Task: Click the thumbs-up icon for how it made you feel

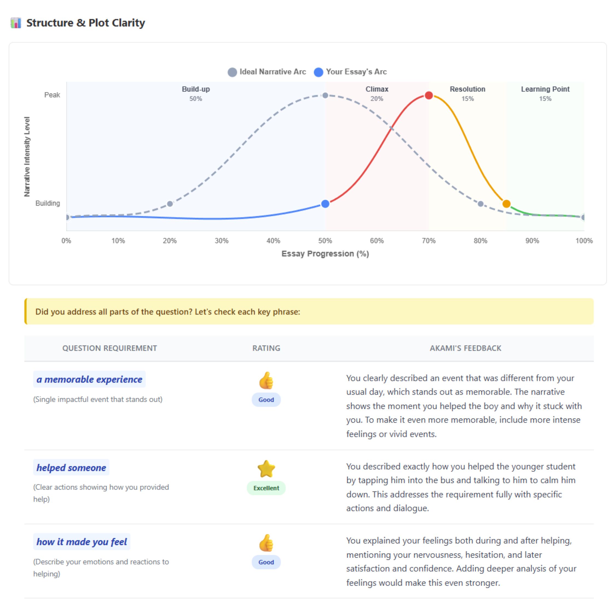Action: click(x=266, y=543)
